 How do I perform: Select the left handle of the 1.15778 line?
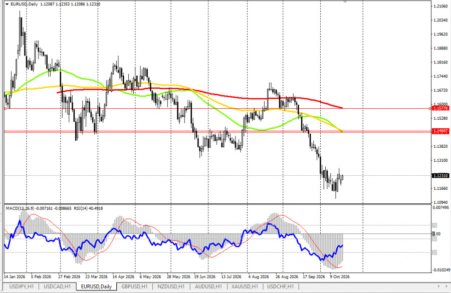[5, 108]
